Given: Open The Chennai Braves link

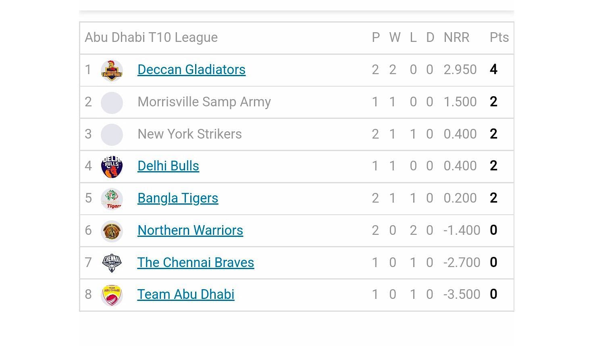Looking at the screenshot, I should tap(196, 263).
